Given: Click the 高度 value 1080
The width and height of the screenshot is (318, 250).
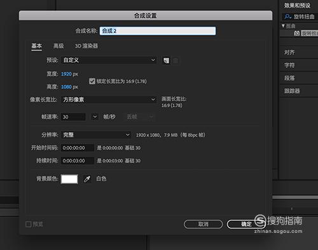Looking at the screenshot, I should tap(66, 87).
